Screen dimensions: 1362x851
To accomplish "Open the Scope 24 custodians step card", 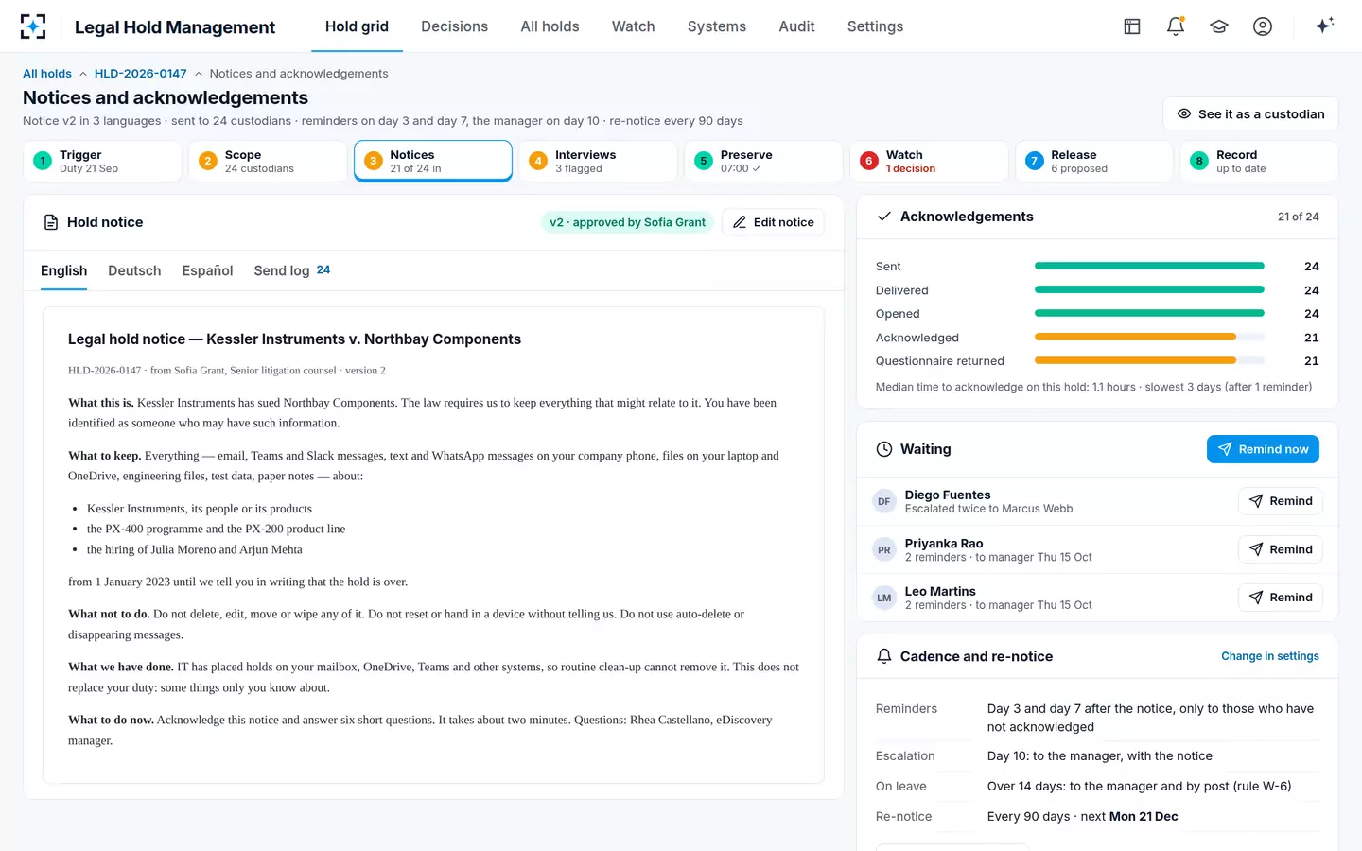I will point(268,161).
